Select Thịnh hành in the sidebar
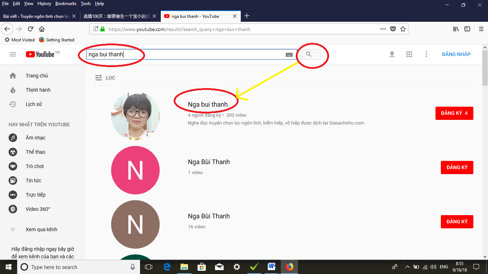This screenshot has width=488, height=274. tap(38, 90)
